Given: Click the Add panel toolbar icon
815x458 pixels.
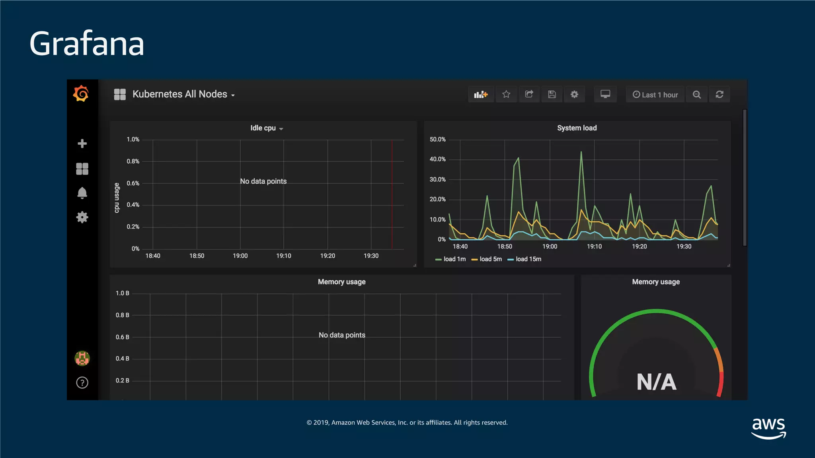Looking at the screenshot, I should (x=481, y=95).
